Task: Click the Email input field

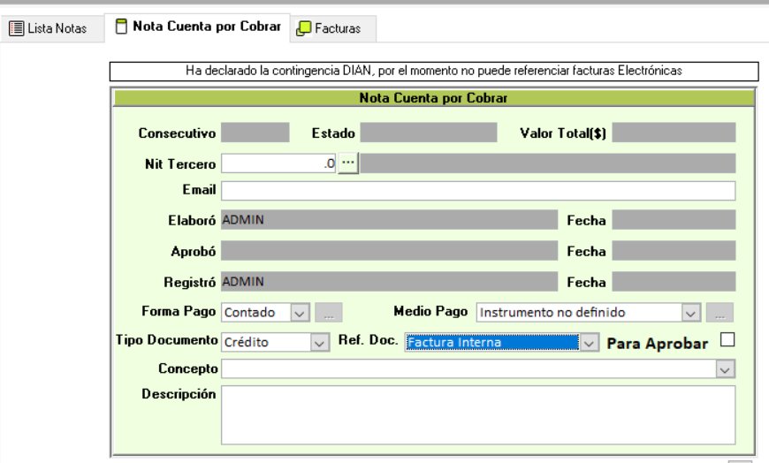Action: tap(477, 191)
